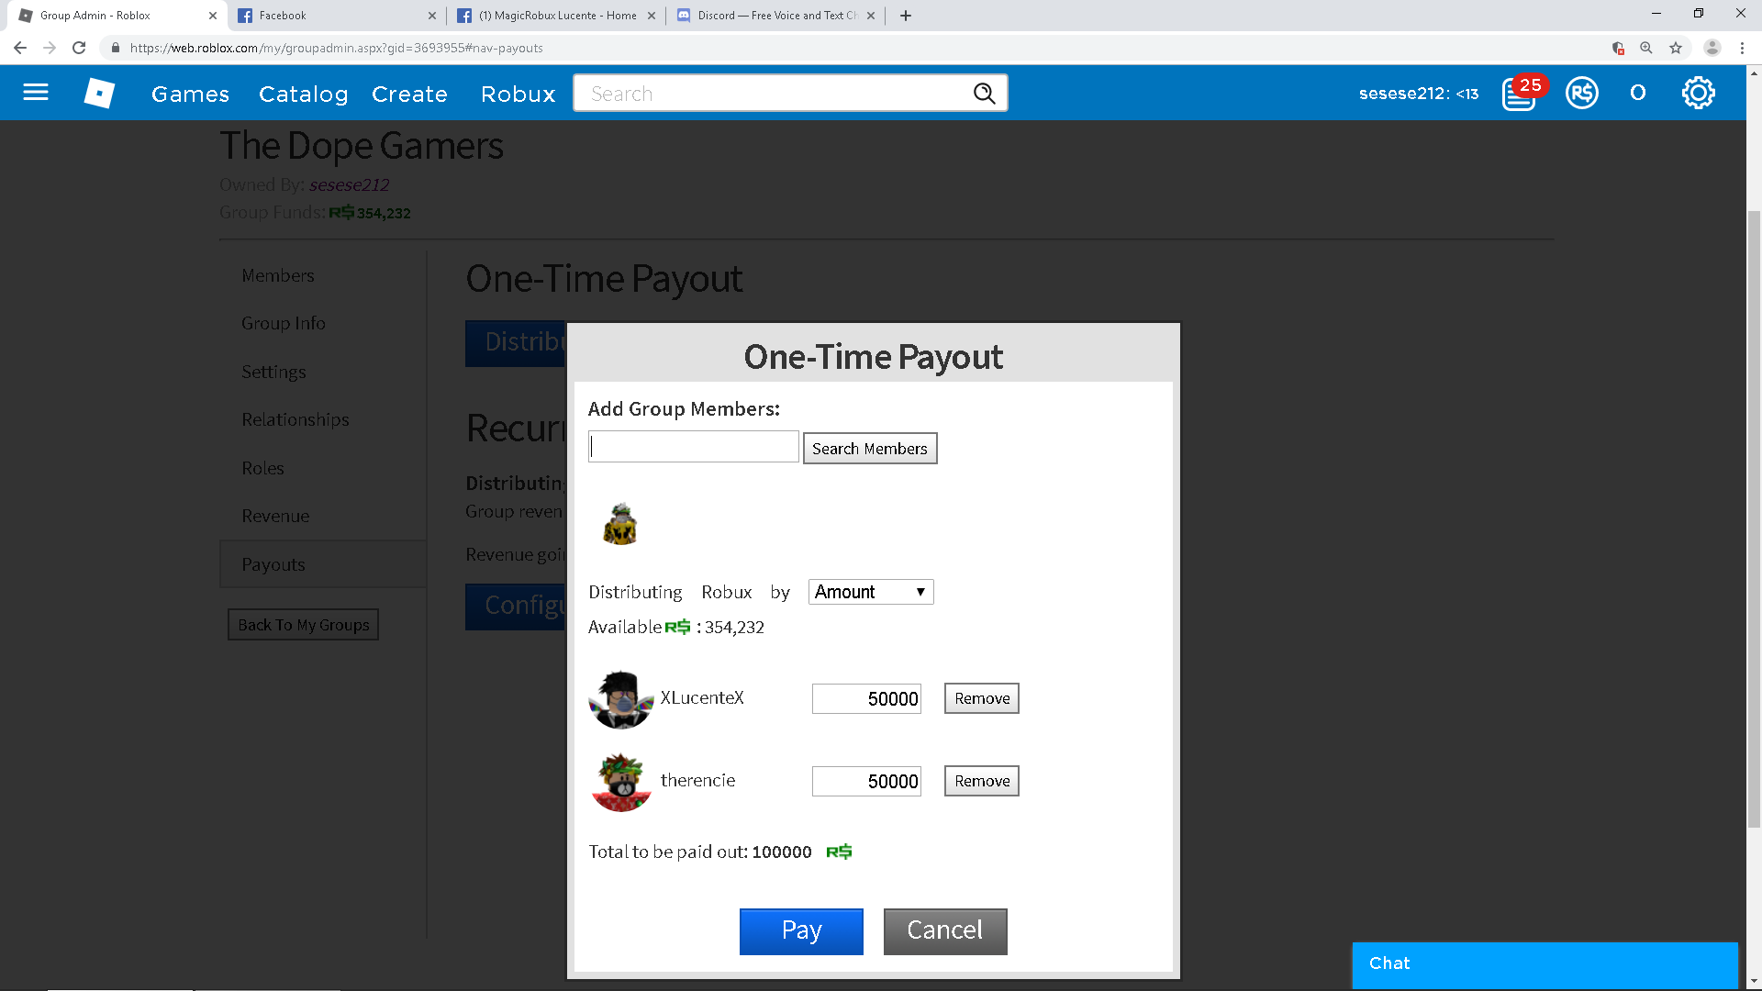
Task: Click Back To My Groups button
Action: tap(303, 625)
